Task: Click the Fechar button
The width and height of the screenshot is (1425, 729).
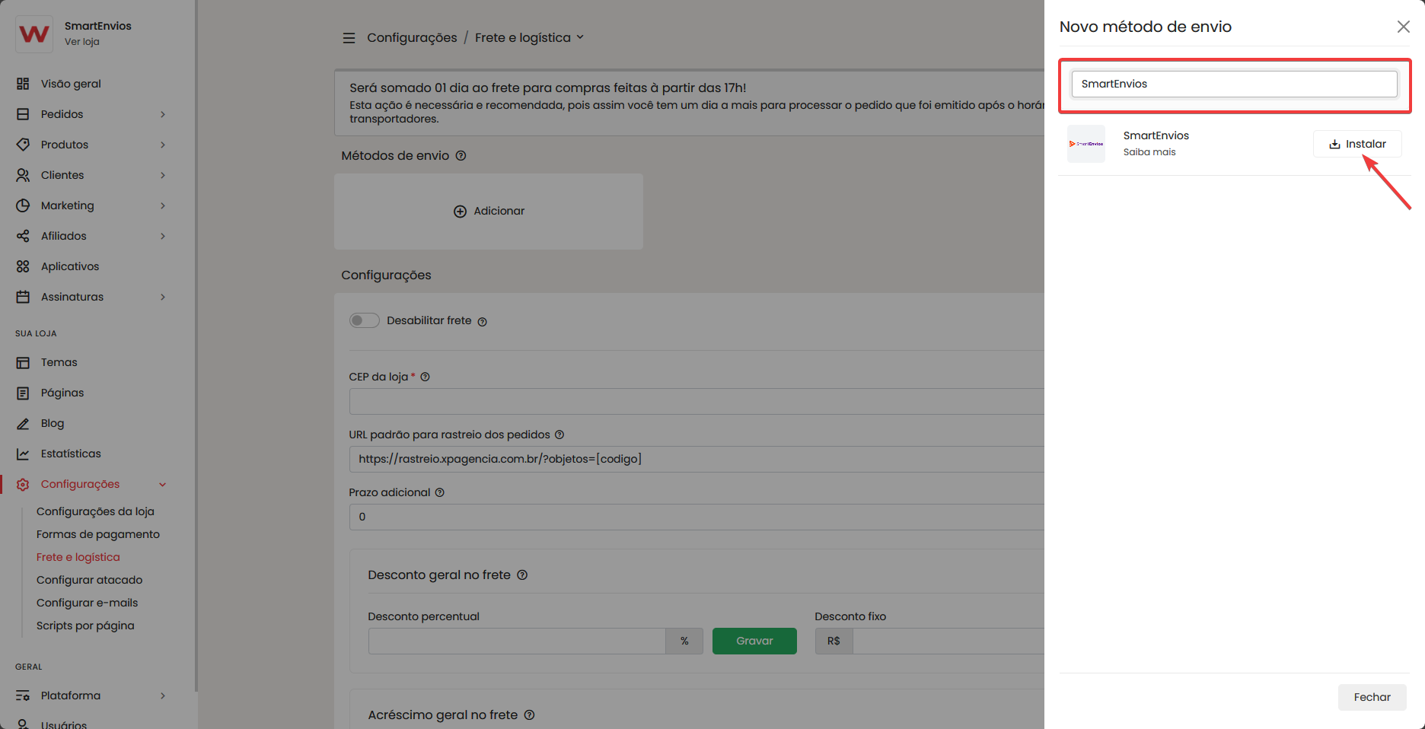Action: pos(1372,697)
